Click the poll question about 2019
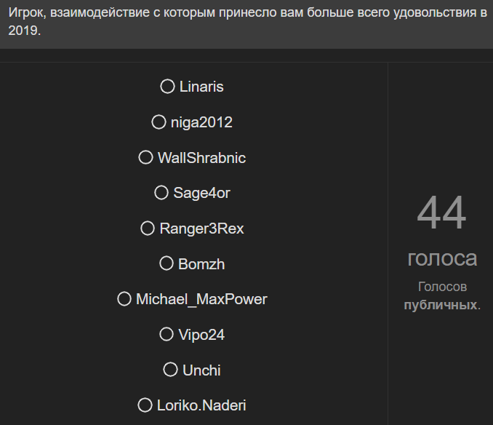This screenshot has width=493, height=425. click(x=246, y=22)
